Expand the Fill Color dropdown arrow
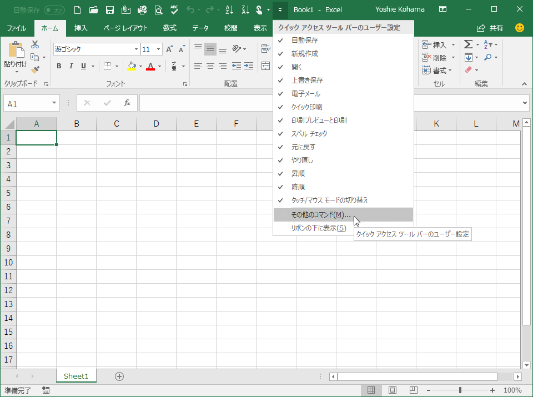Screen dimensions: 533x397 coord(140,66)
